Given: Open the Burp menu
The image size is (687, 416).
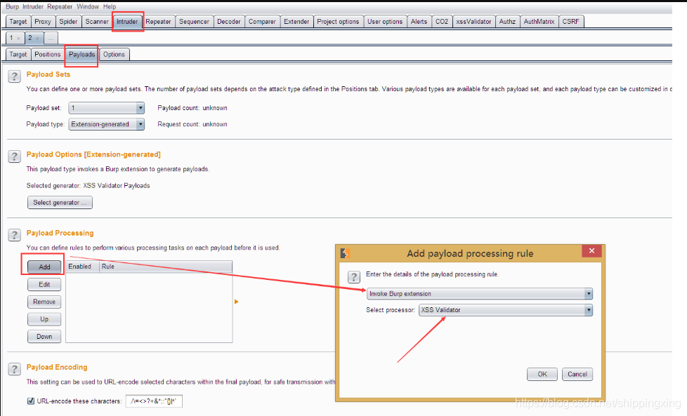Looking at the screenshot, I should click(x=12, y=6).
